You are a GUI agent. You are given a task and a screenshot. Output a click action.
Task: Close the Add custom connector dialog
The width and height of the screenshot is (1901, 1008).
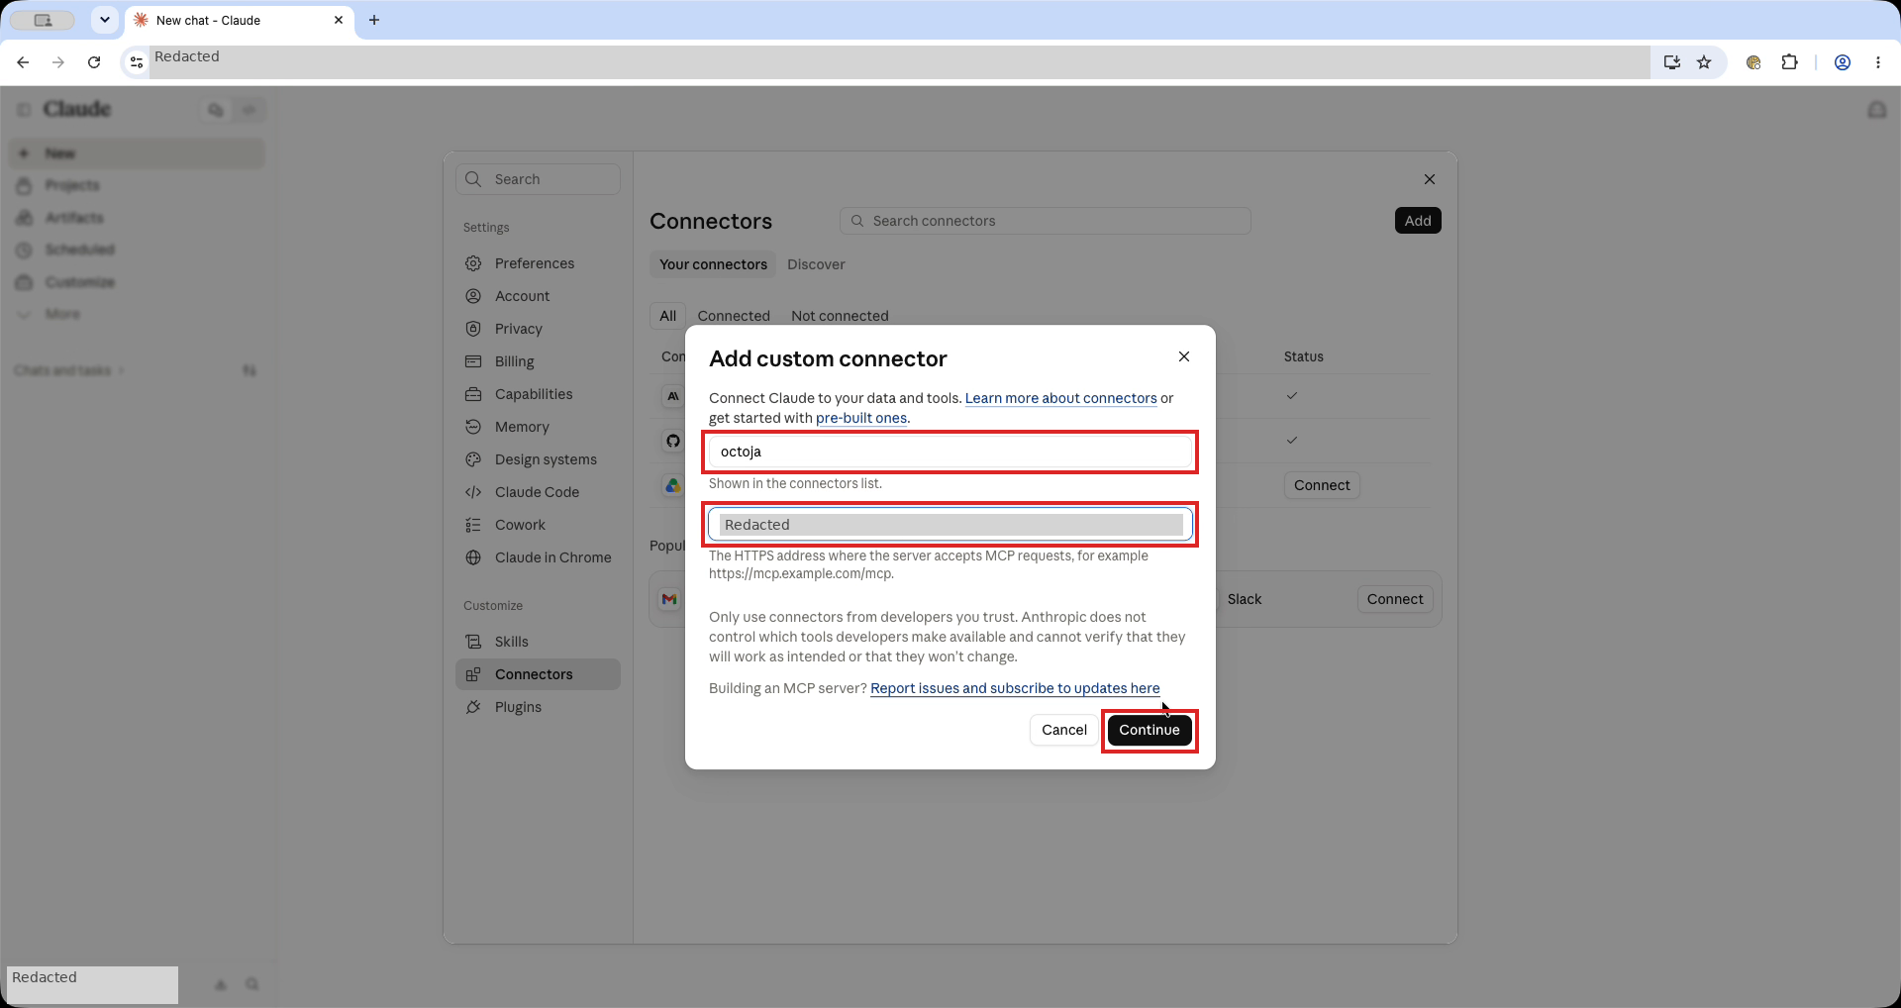1183,356
